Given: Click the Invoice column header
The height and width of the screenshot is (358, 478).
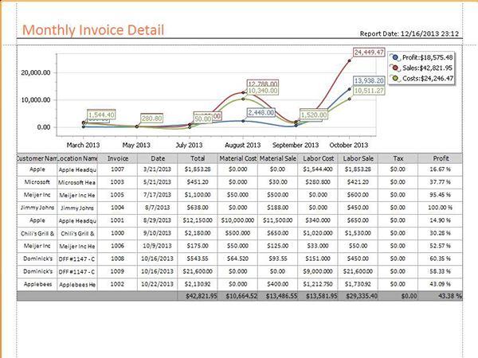Looking at the screenshot, I should pyautogui.click(x=117, y=158).
